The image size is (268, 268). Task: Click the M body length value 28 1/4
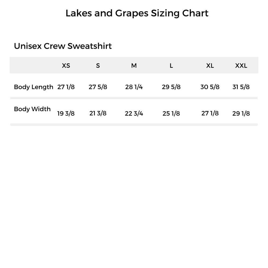click(x=134, y=87)
